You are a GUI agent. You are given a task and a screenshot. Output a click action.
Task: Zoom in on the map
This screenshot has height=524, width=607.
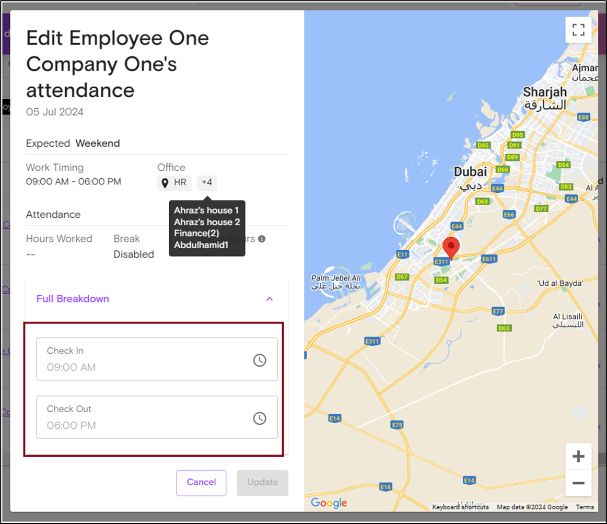(578, 457)
